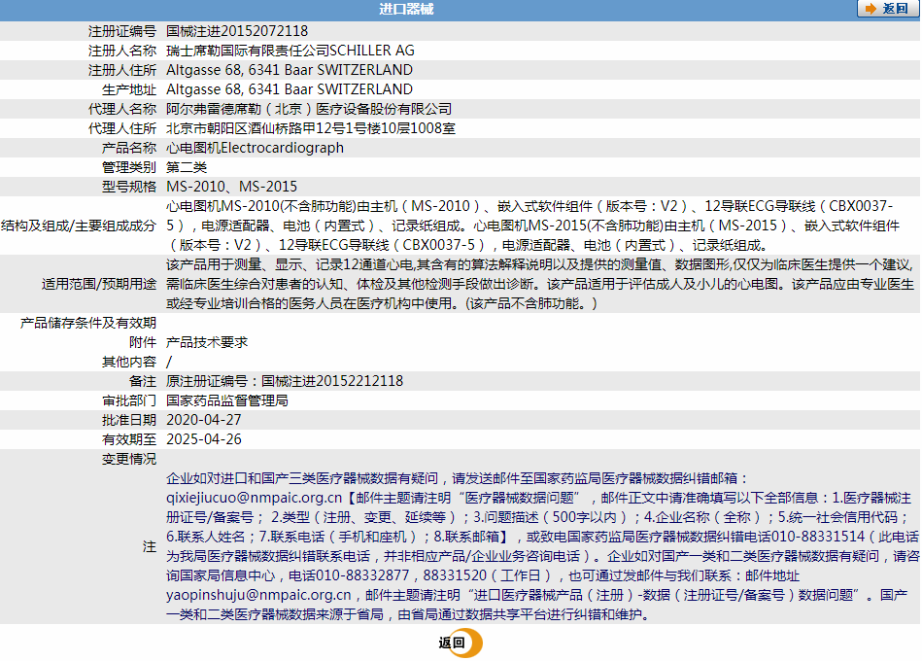The height and width of the screenshot is (661, 922).
Task: Click the 备注 label
Action: (x=143, y=381)
